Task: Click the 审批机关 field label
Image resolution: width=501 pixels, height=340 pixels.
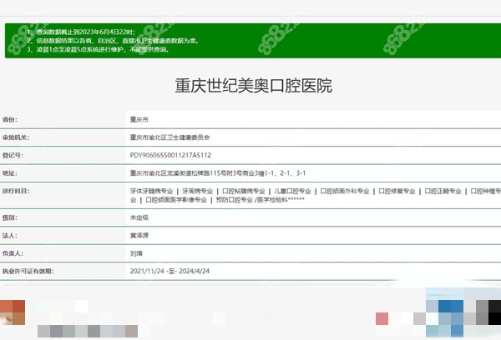Action: click(16, 137)
